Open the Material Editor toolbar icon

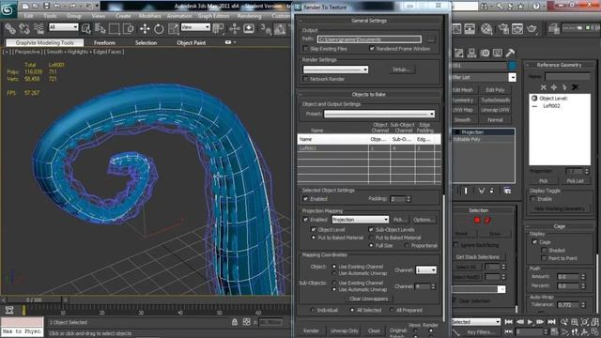coord(486,29)
